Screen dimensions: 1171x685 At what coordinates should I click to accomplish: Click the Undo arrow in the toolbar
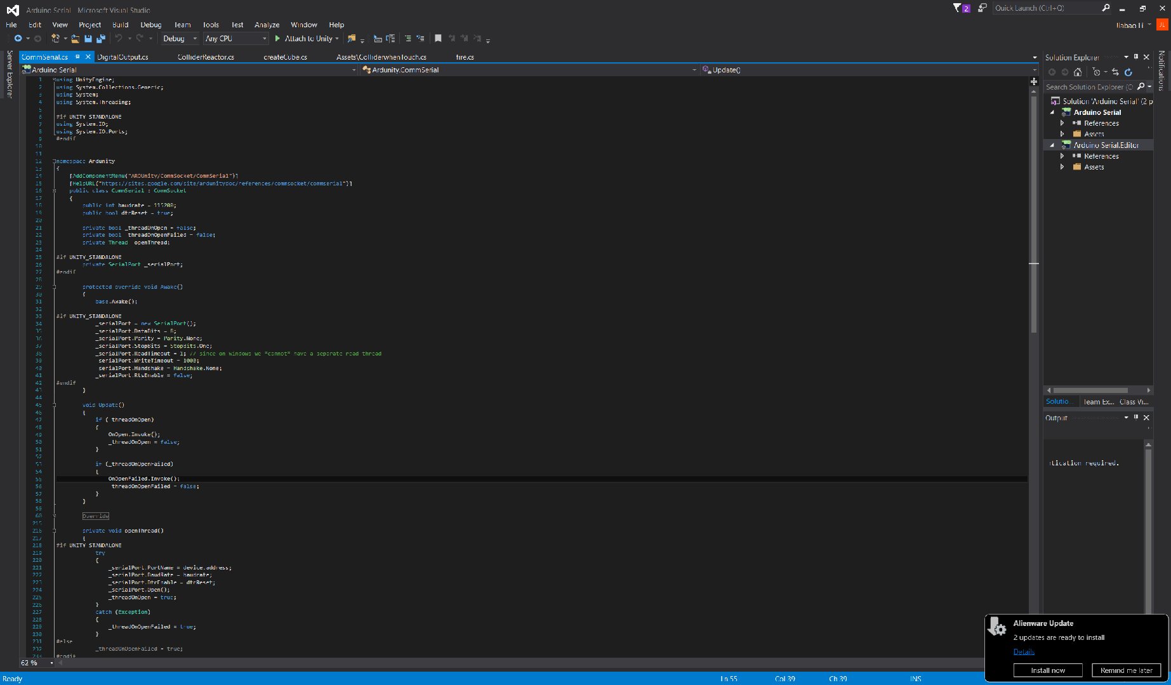(x=118, y=39)
